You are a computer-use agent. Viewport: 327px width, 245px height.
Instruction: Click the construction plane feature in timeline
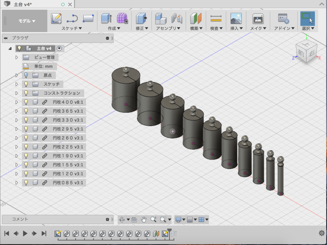[156, 233]
